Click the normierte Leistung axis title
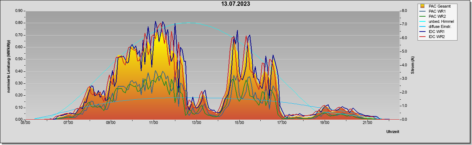 [x=8, y=65]
